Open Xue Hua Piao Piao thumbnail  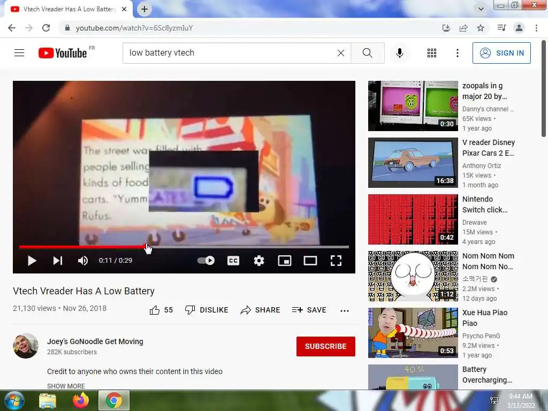point(413,333)
